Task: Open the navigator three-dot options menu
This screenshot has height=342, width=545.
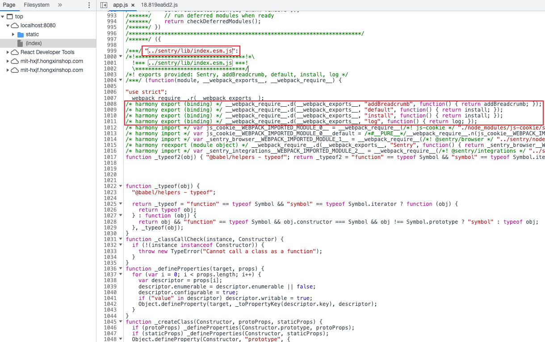Action: tap(89, 5)
